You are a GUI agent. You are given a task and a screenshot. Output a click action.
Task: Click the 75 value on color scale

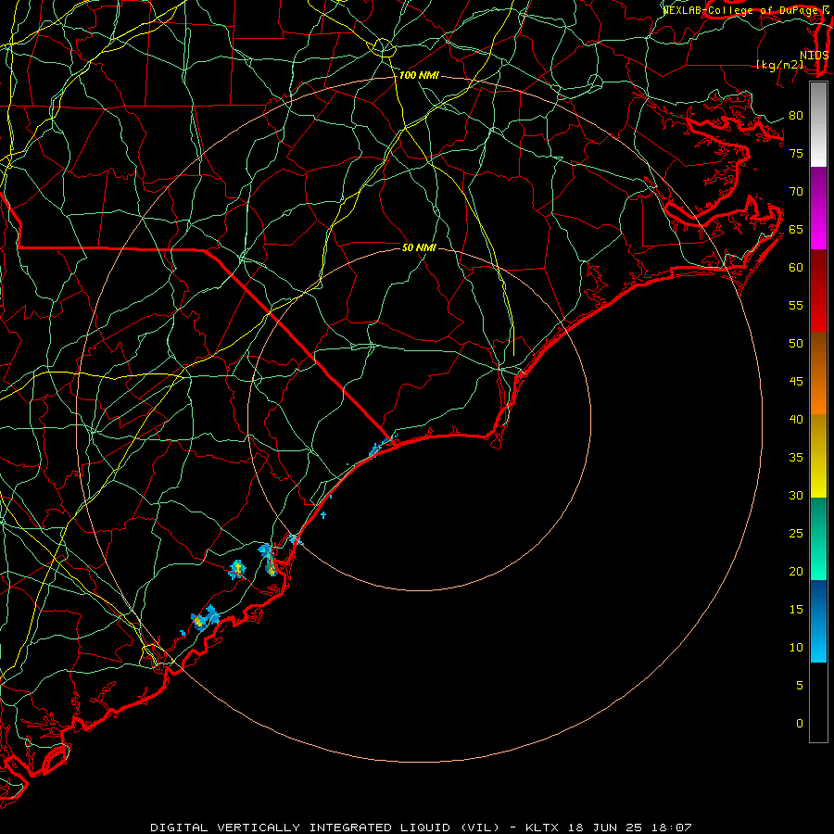click(x=796, y=153)
